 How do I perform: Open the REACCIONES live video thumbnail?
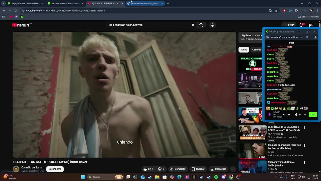coord(251,64)
